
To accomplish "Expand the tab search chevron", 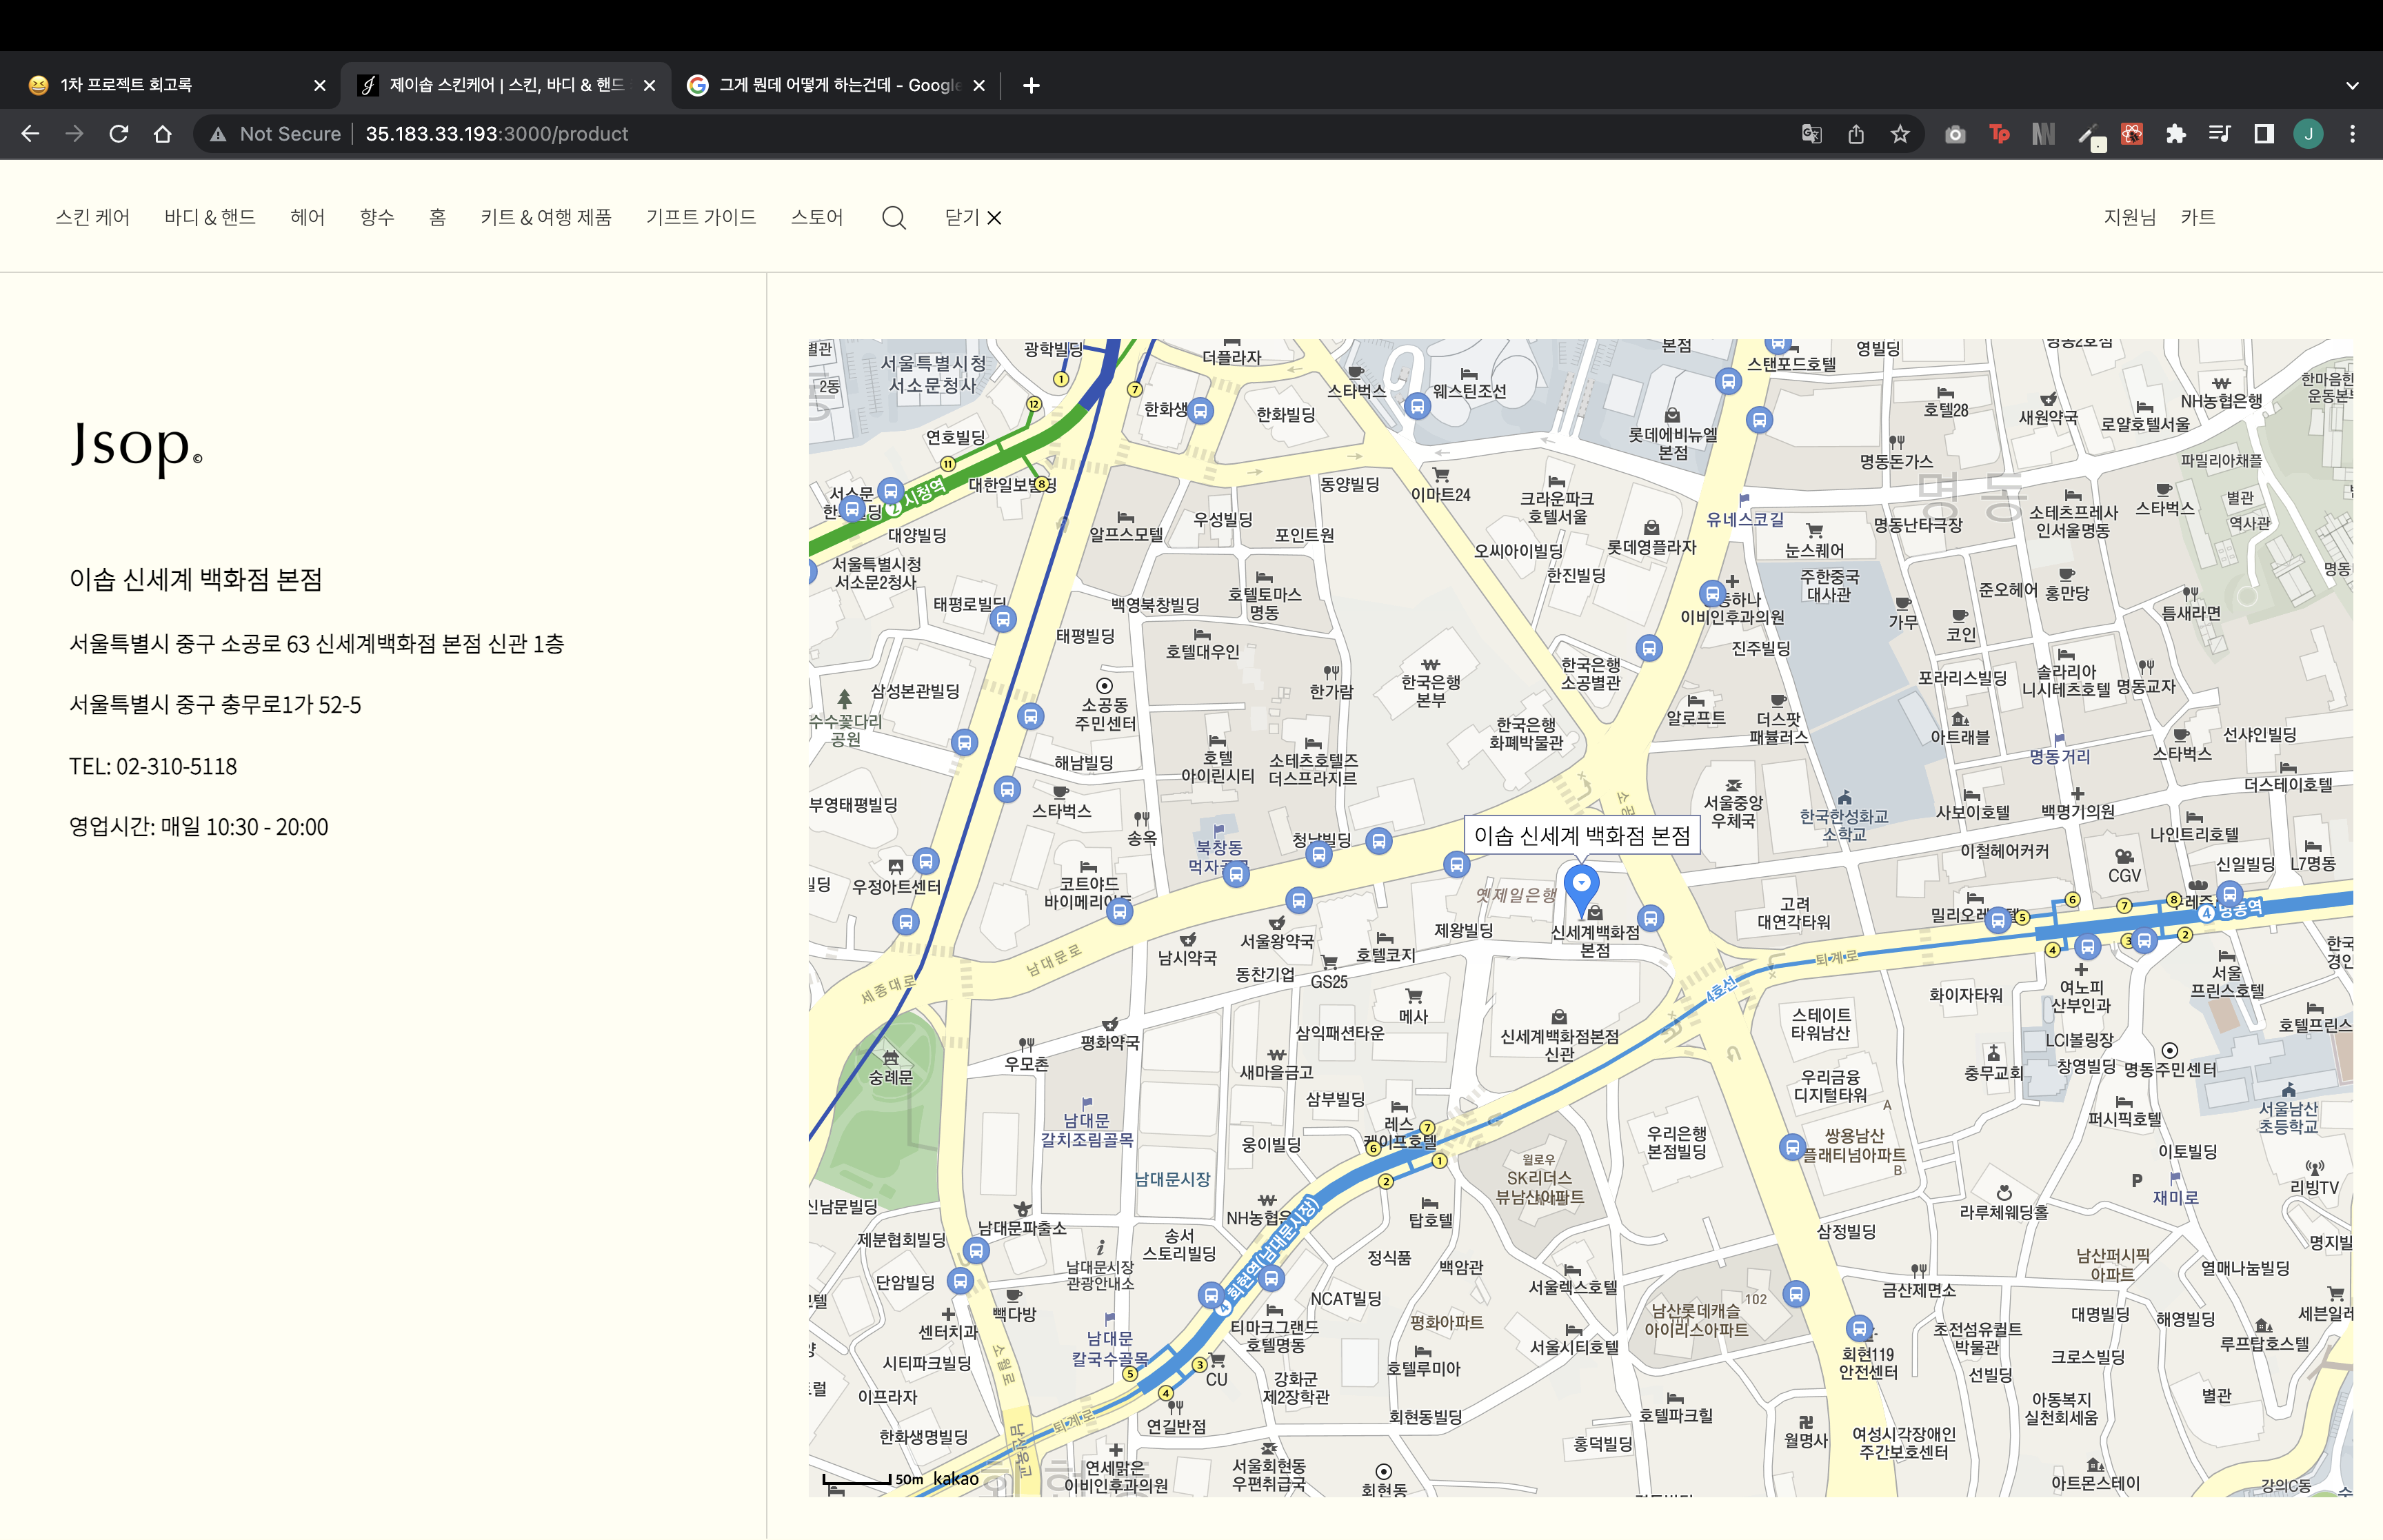I will click(2352, 85).
